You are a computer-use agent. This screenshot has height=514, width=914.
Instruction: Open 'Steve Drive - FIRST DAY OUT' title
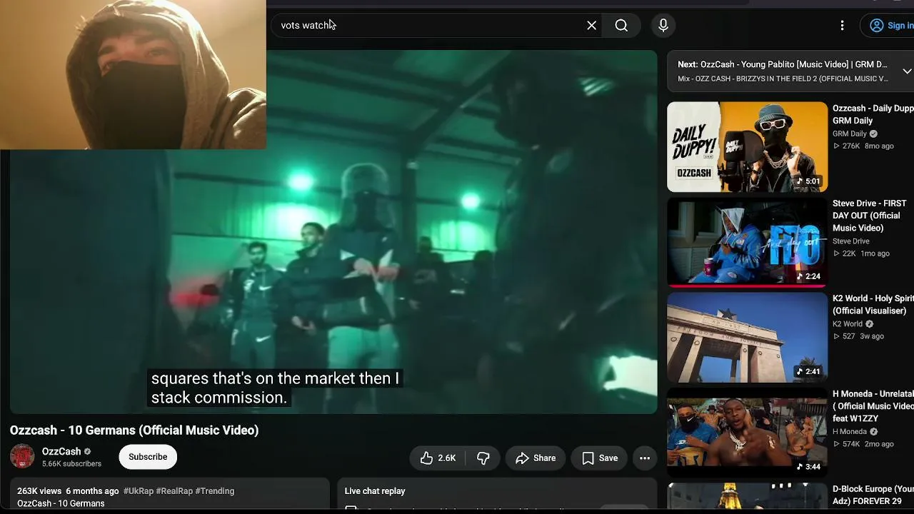(870, 216)
